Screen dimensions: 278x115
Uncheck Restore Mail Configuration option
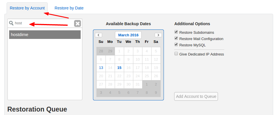click(176, 38)
